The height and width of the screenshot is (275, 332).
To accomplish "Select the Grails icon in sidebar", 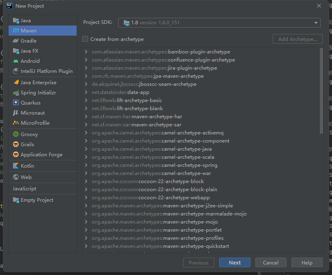I will (16, 145).
